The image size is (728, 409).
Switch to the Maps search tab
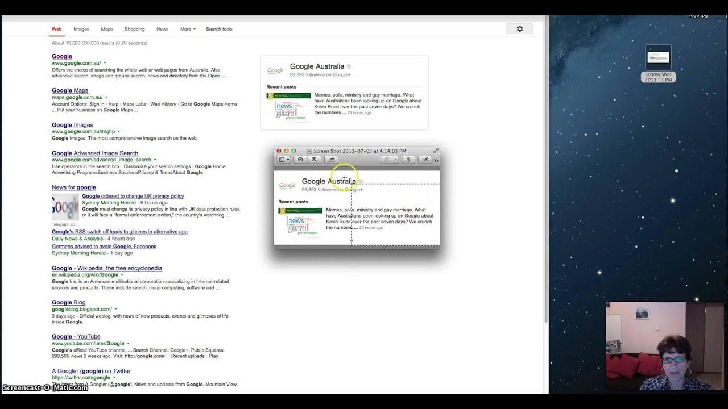(x=107, y=29)
